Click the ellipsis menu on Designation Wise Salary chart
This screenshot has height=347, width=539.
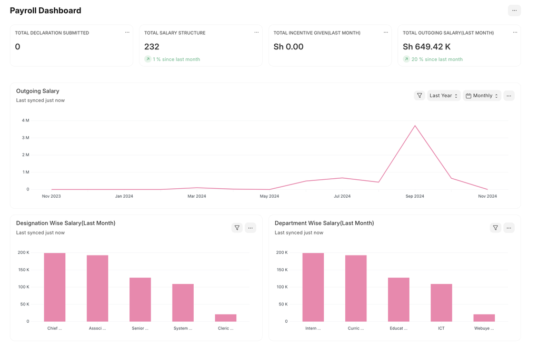(x=250, y=228)
